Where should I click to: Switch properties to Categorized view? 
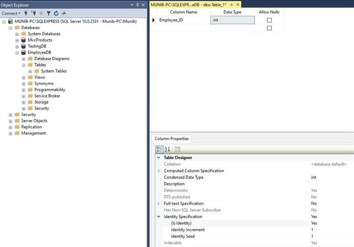pos(160,149)
